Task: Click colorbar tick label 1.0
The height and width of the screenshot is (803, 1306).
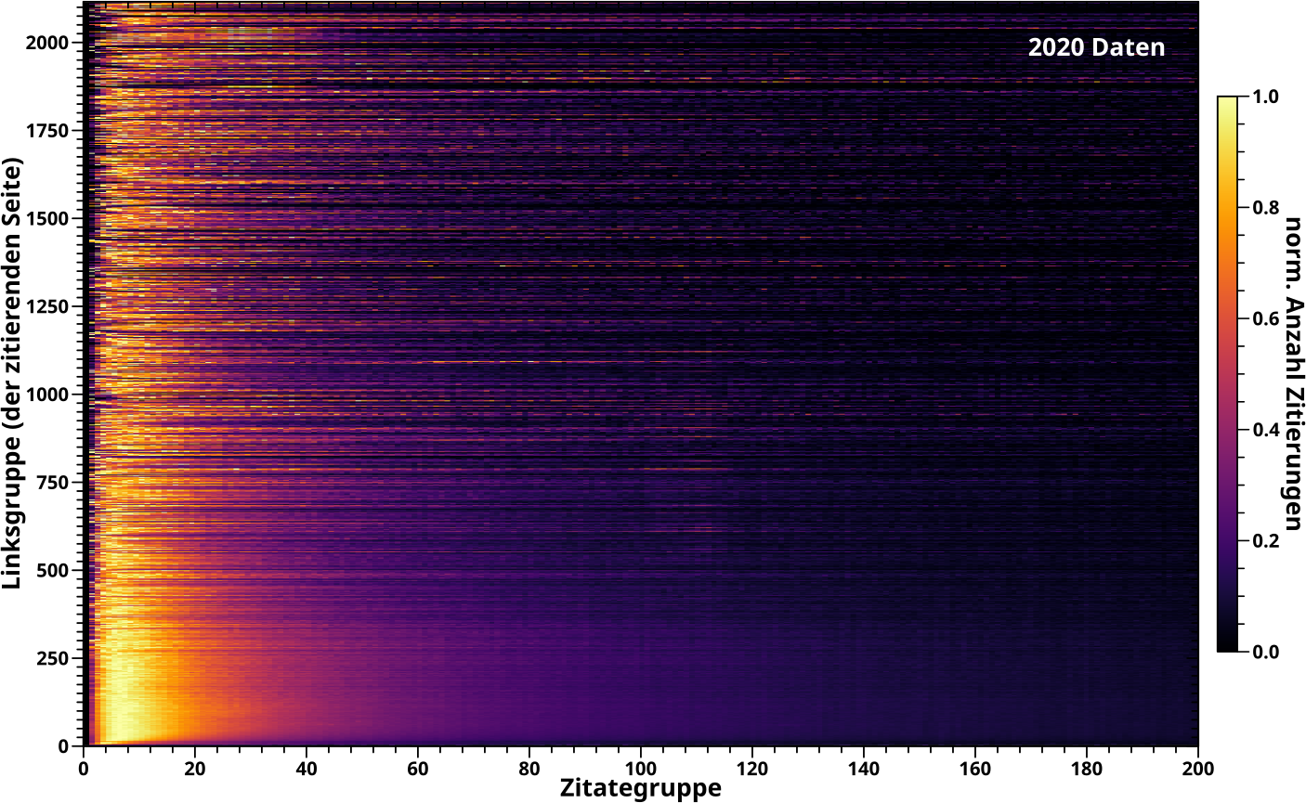Action: (x=1265, y=97)
